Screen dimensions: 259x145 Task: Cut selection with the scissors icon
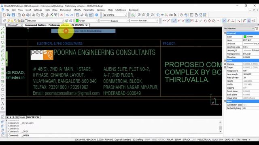click(34, 15)
